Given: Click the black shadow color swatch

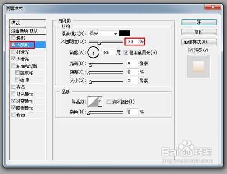Looking at the screenshot, I should (125, 33).
